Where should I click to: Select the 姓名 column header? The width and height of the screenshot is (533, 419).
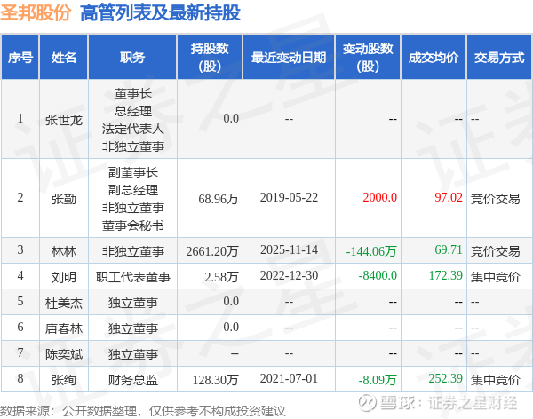coord(64,57)
